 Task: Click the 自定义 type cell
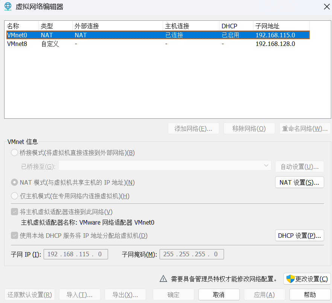coord(50,44)
